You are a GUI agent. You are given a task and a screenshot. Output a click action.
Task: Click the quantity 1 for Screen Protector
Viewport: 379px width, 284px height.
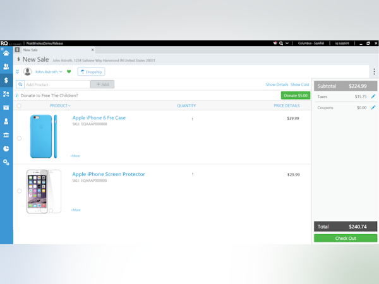click(193, 174)
